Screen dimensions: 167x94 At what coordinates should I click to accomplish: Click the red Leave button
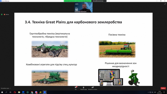[x=163, y=88]
